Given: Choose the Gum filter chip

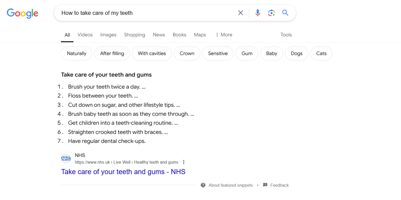Looking at the screenshot, I should pyautogui.click(x=247, y=54).
